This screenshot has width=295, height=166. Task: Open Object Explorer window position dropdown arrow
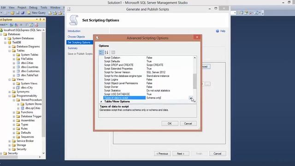click(x=37, y=19)
